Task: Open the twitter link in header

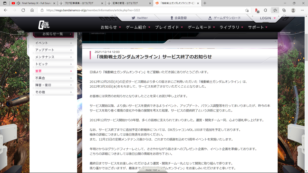Action: (x=140, y=18)
